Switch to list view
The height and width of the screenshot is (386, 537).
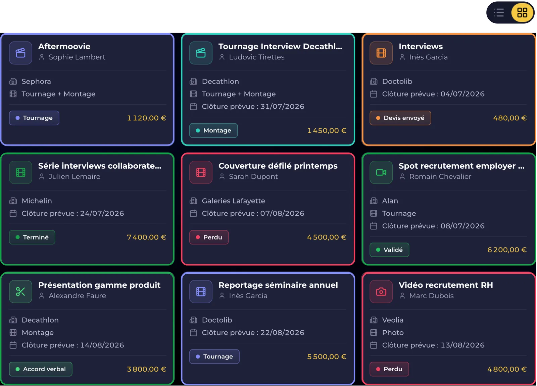click(x=499, y=13)
